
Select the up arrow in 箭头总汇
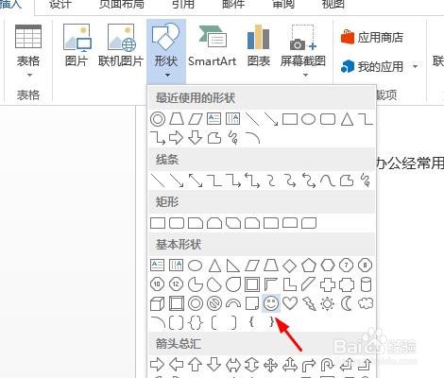click(x=196, y=365)
